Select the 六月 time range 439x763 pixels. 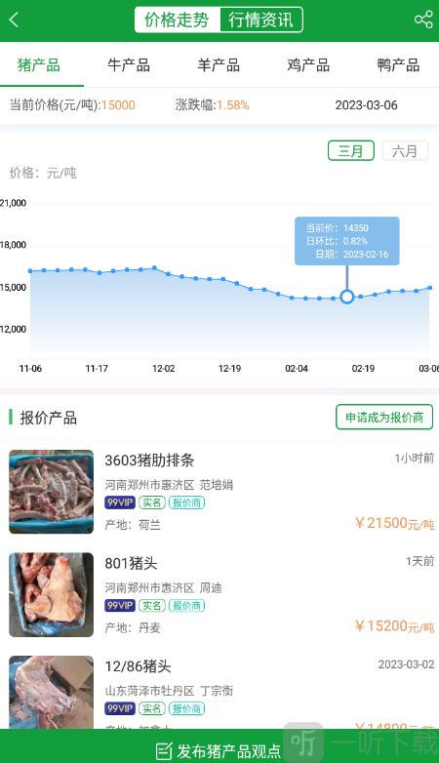click(405, 151)
